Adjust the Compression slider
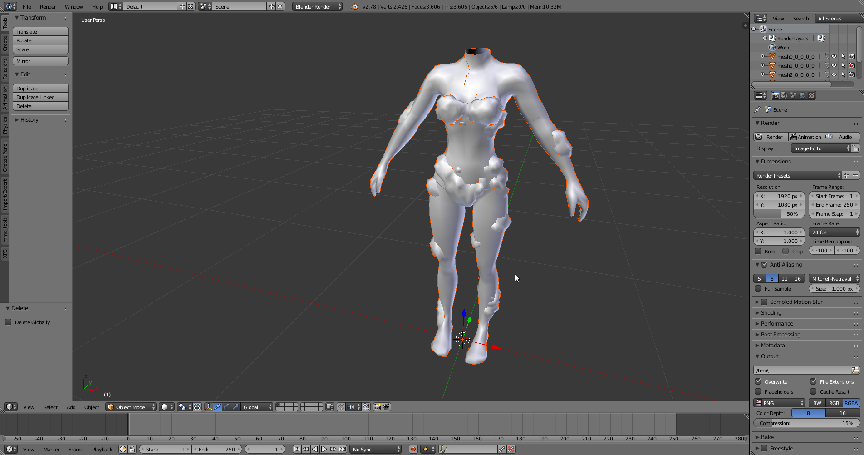This screenshot has height=455, width=864. click(806, 423)
